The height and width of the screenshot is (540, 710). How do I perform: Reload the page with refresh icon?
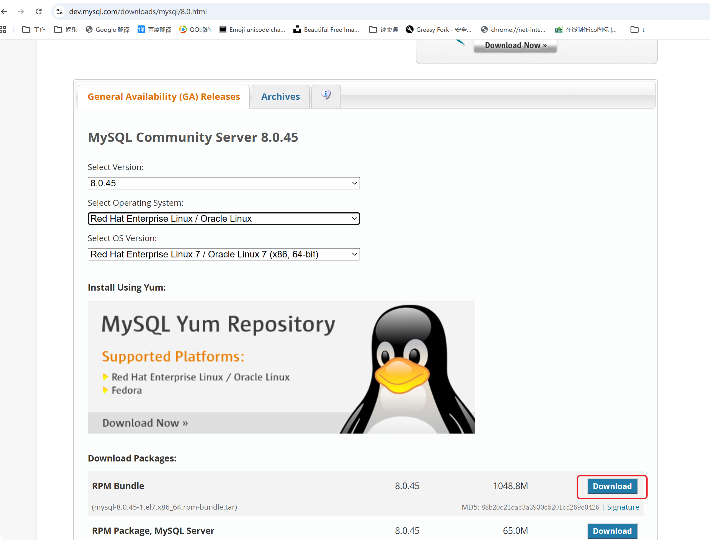(38, 12)
